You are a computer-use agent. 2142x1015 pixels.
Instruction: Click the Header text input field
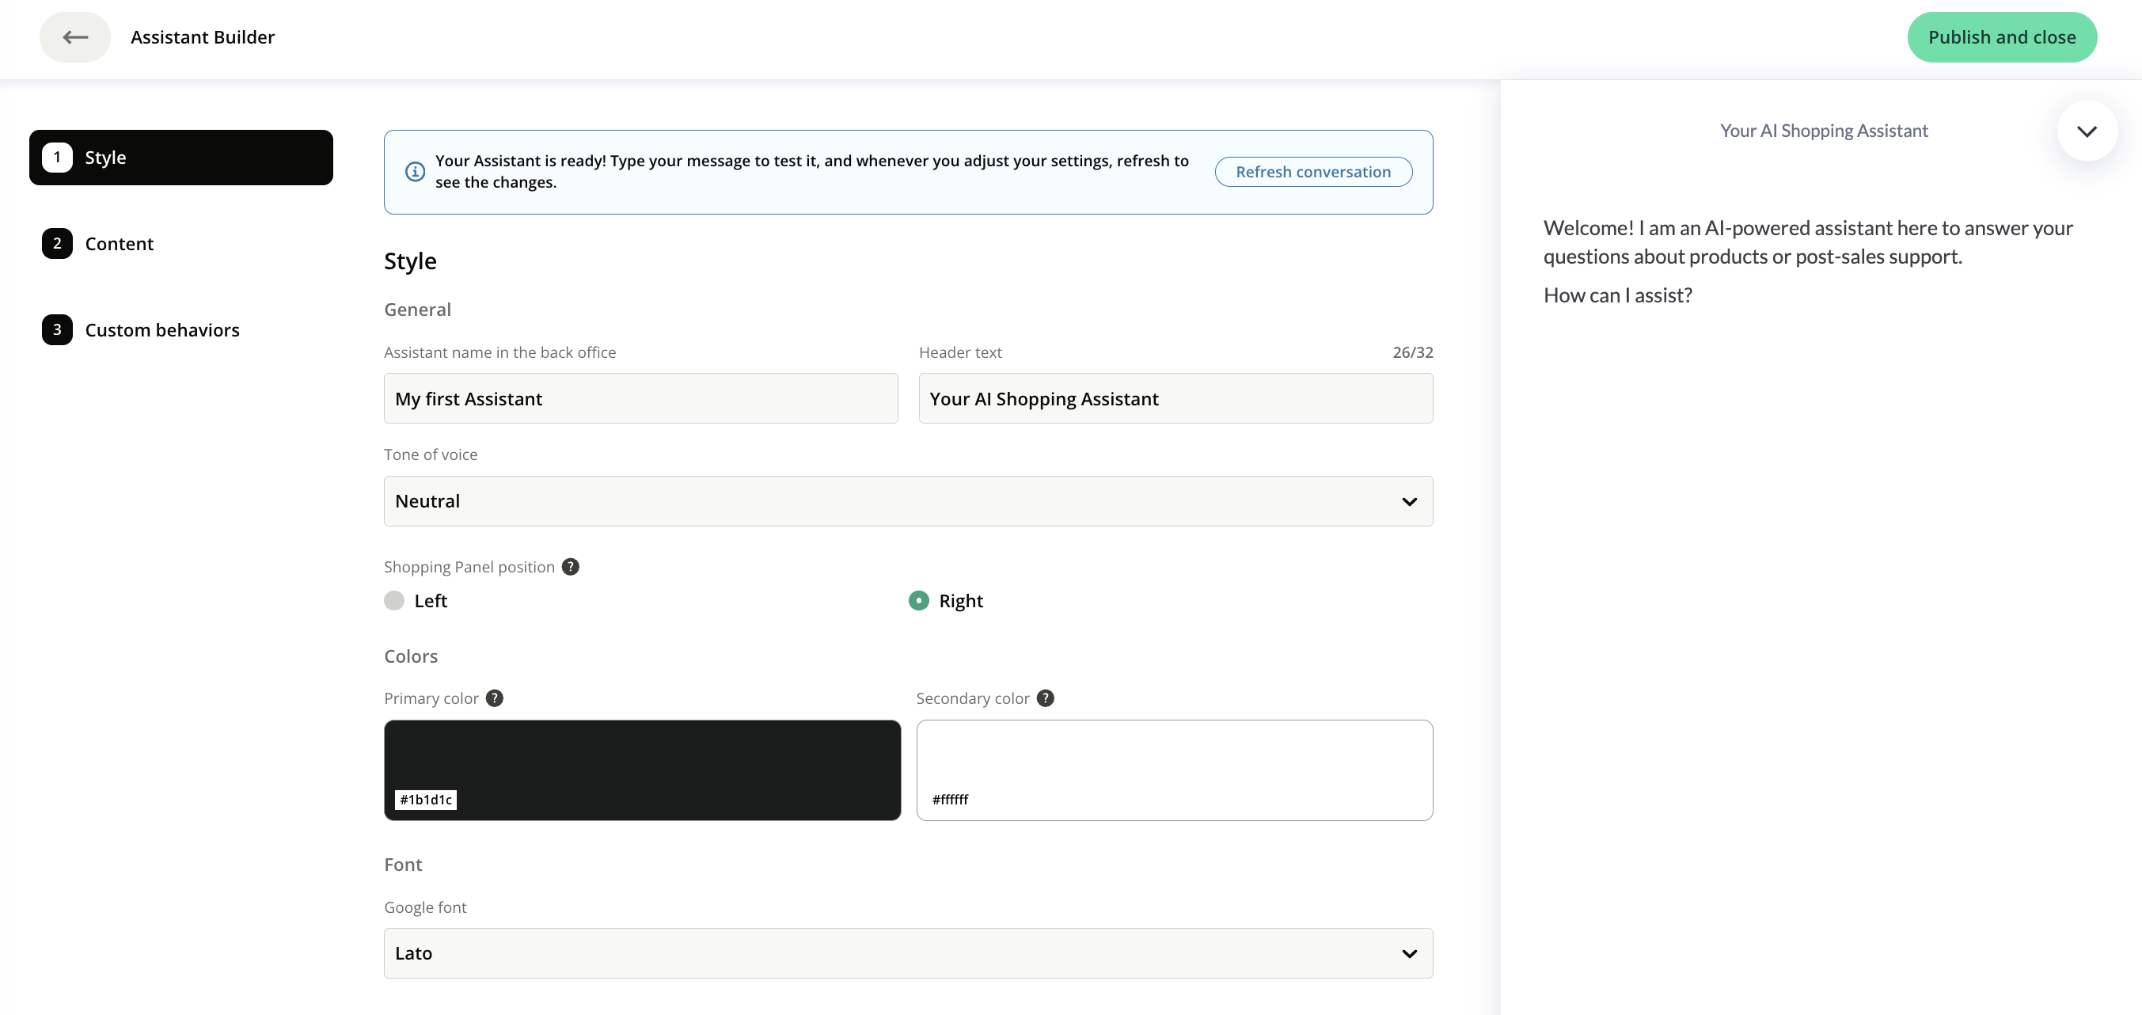pyautogui.click(x=1175, y=398)
